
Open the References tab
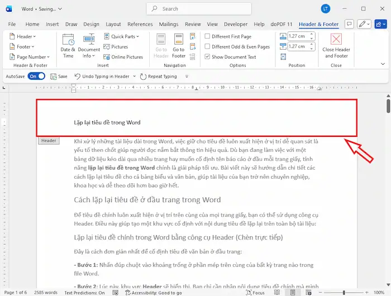click(x=140, y=25)
